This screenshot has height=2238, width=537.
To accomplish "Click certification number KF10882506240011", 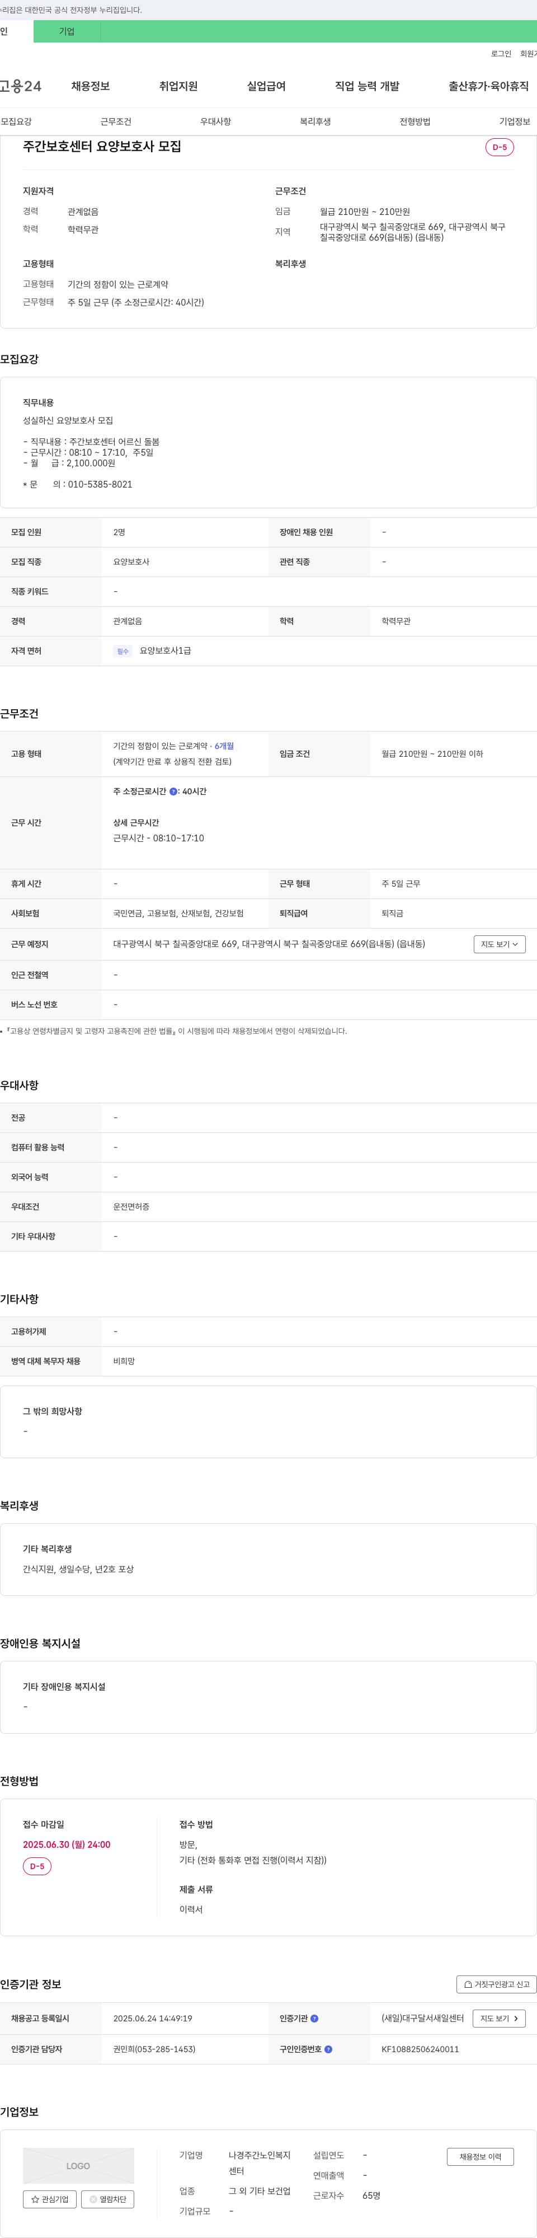I will click(420, 2049).
